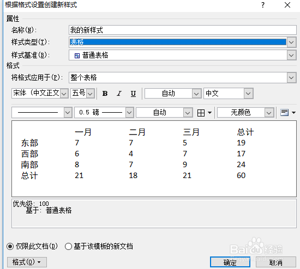Toggle Bold formatting button
300x269 pixels.
point(105,94)
